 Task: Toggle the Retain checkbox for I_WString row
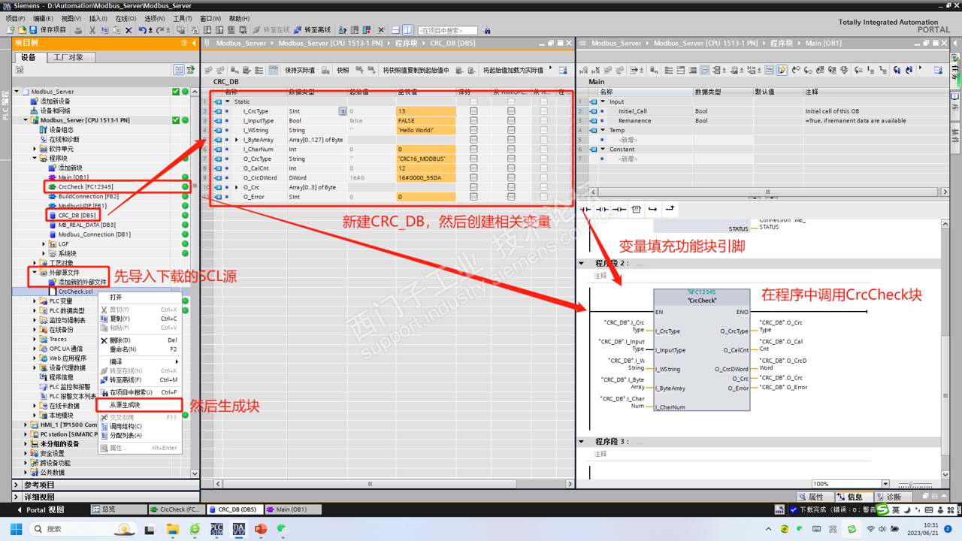point(473,130)
